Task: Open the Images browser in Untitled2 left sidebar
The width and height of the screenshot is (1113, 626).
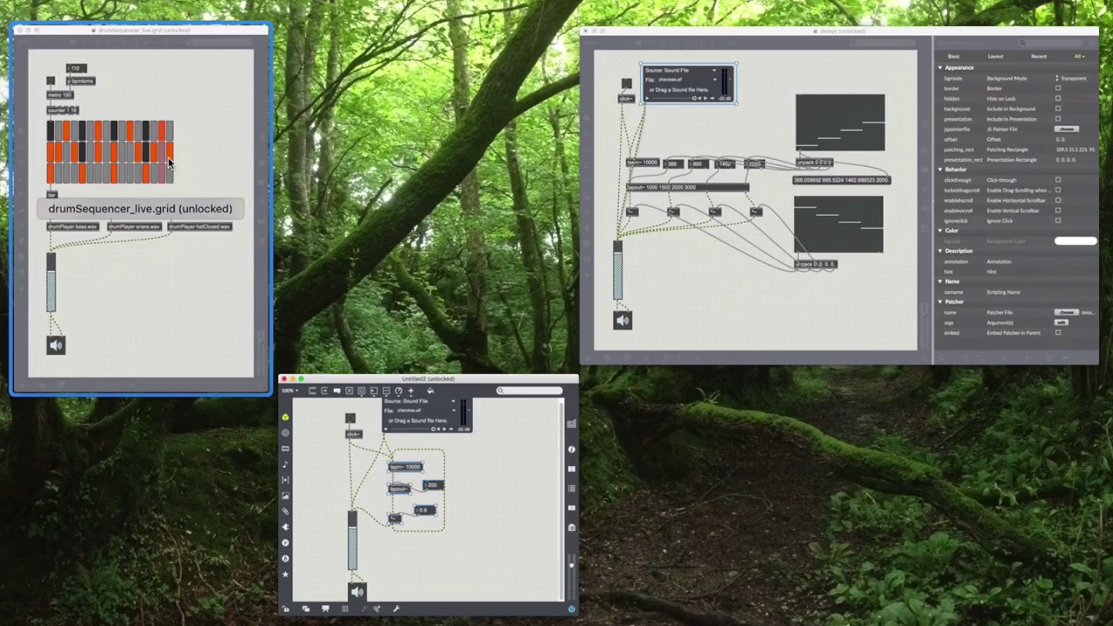Action: pos(285,496)
